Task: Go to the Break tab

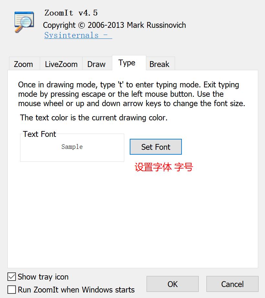Action: pyautogui.click(x=159, y=64)
